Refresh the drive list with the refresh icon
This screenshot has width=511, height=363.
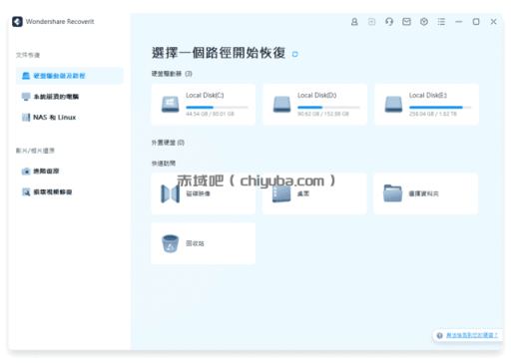point(295,54)
